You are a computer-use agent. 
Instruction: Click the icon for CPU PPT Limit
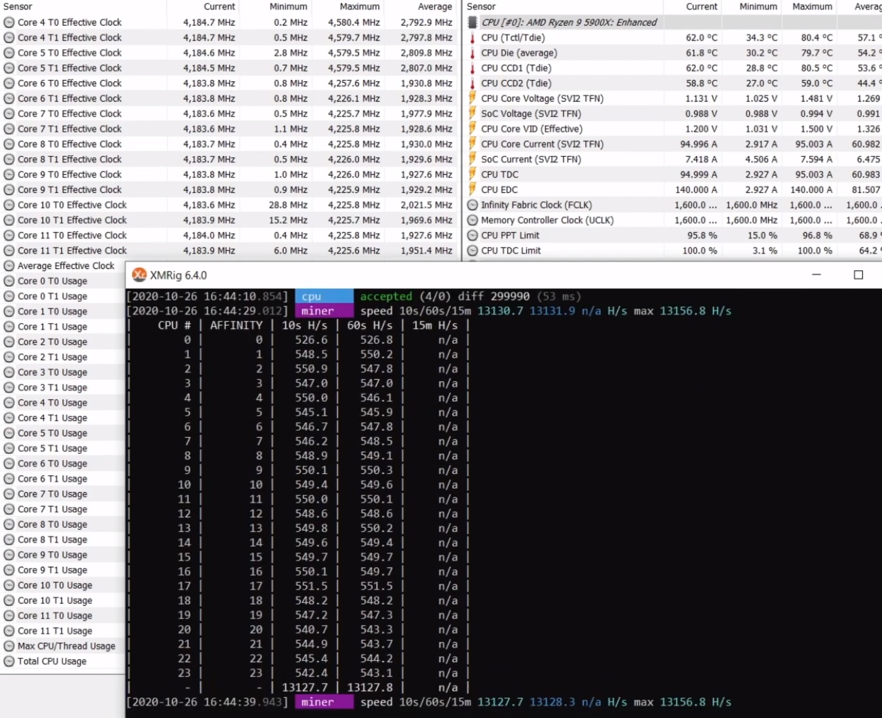[x=473, y=235]
